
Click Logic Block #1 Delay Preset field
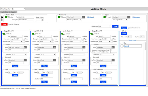click(x=11, y=72)
